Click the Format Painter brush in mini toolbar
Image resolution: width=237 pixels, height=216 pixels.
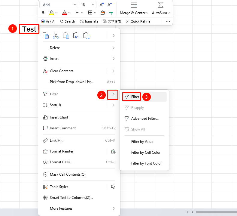tap(103, 13)
